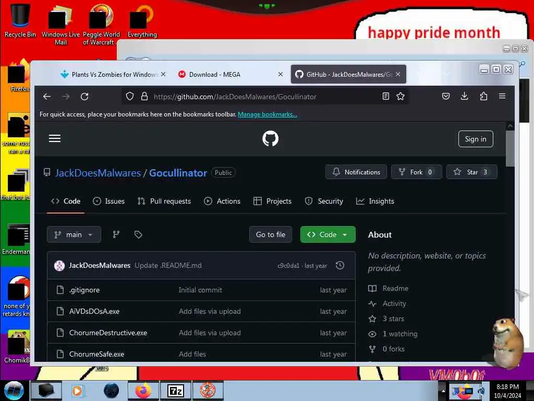Screen dimensions: 534x401
Task: View branches icon next to main
Action: (x=116, y=234)
